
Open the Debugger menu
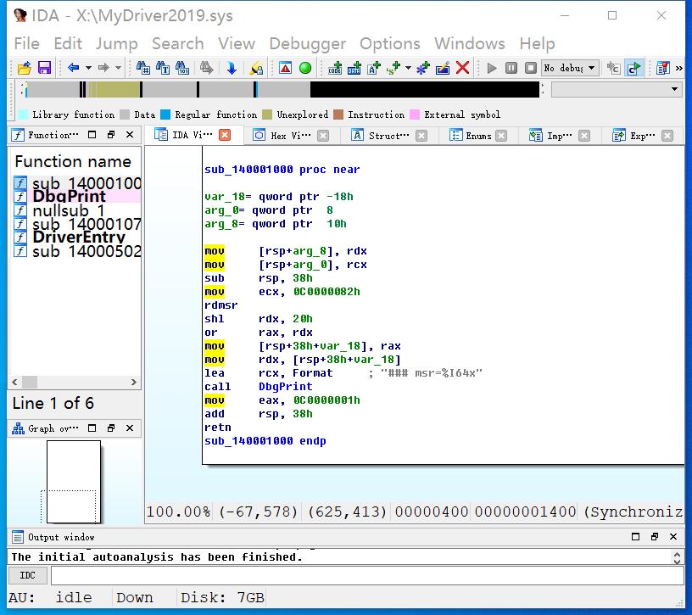pos(307,43)
